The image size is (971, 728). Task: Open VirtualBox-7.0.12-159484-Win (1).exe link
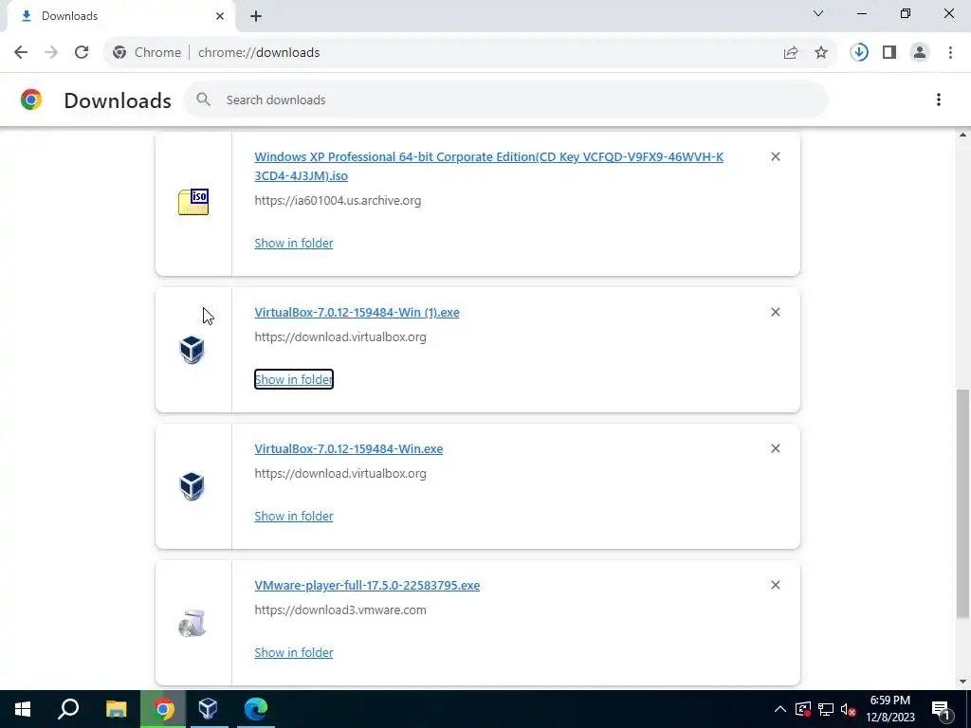(x=357, y=313)
